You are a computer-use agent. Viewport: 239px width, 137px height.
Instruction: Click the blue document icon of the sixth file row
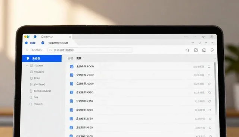point(71,110)
